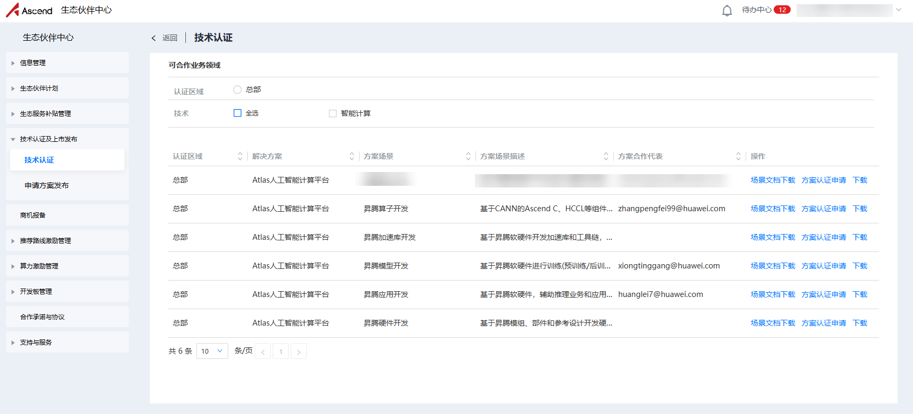Open the notification bell
Screen dimensions: 913x414
coord(727,10)
